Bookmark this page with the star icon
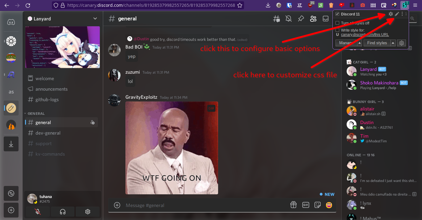This screenshot has height=220, width=422. coord(240,5)
